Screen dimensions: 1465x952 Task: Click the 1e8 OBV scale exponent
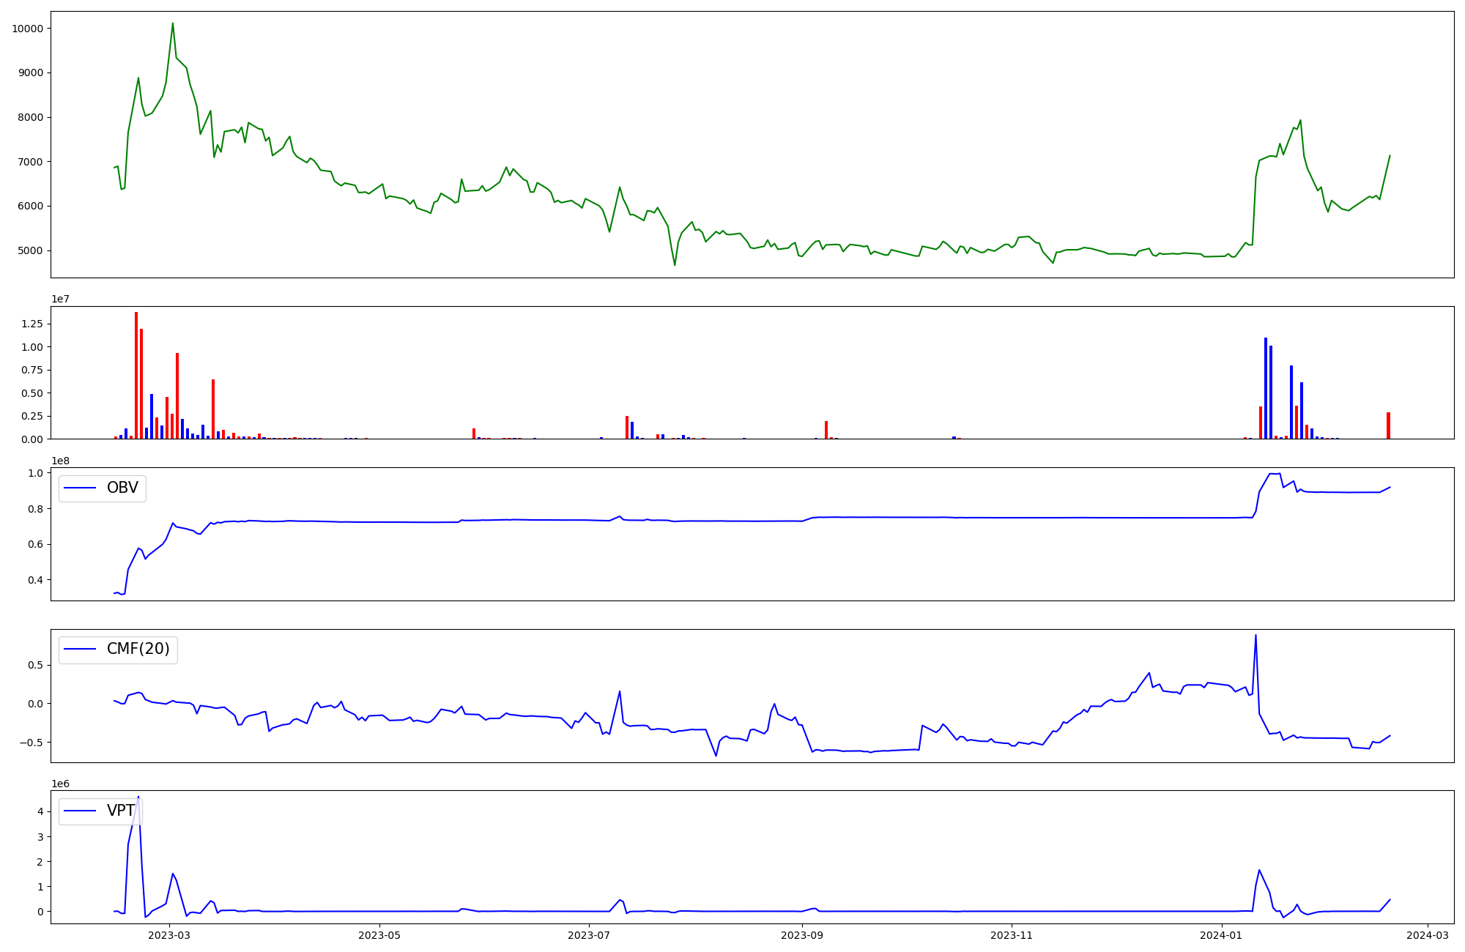(60, 461)
